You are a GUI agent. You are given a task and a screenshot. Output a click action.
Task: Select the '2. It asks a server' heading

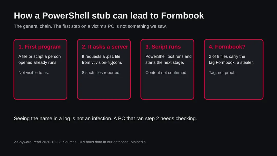pos(105,47)
